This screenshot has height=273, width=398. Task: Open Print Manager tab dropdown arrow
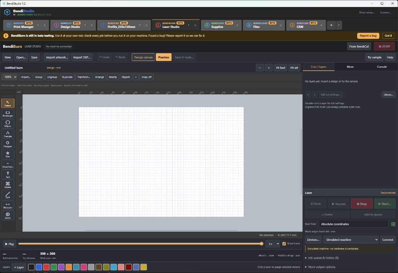(x=38, y=25)
